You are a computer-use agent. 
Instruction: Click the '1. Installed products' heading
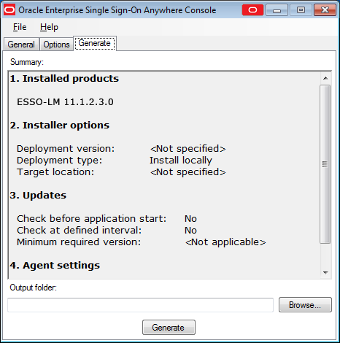[64, 79]
